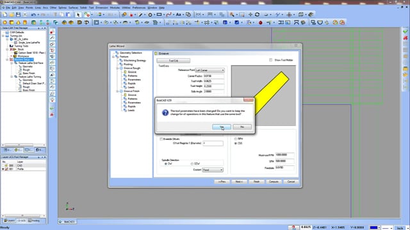
Task: Choose the circle drawing tool icon
Action: coord(150,15)
